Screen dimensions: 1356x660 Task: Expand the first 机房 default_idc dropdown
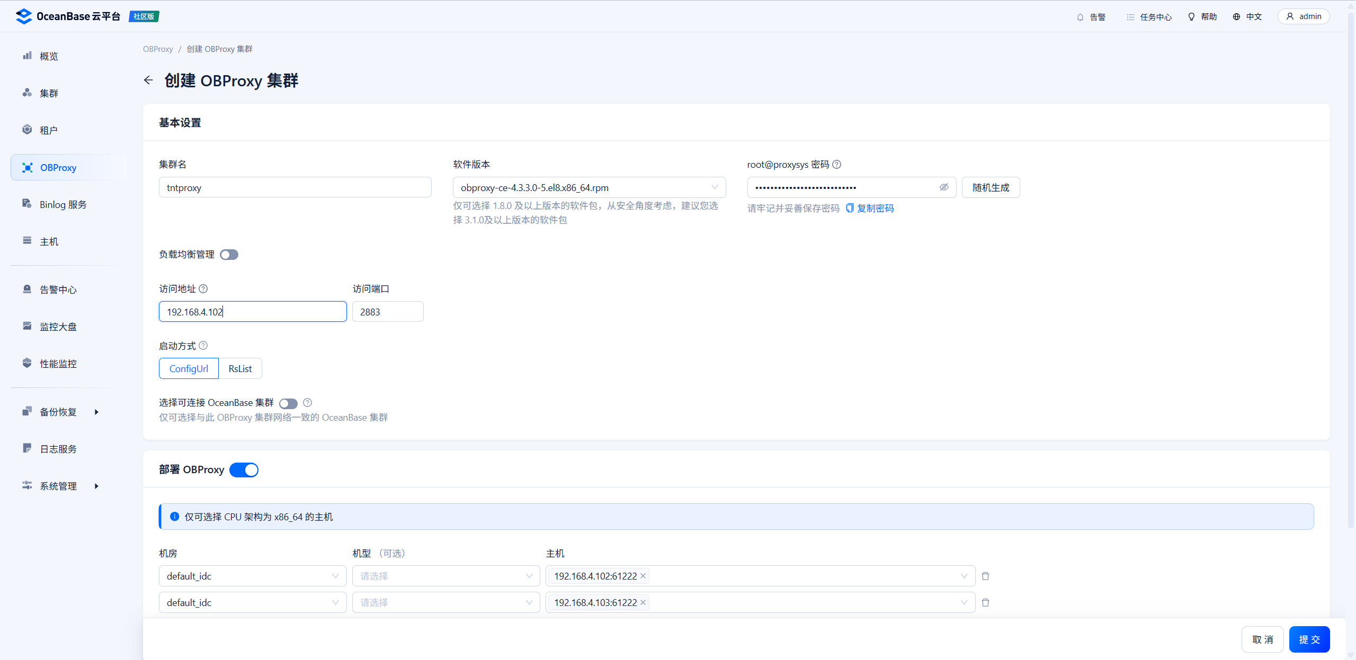[x=252, y=576]
